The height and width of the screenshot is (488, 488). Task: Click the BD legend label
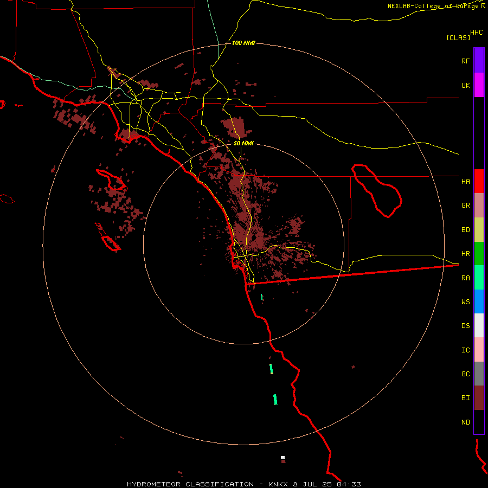[x=465, y=230]
